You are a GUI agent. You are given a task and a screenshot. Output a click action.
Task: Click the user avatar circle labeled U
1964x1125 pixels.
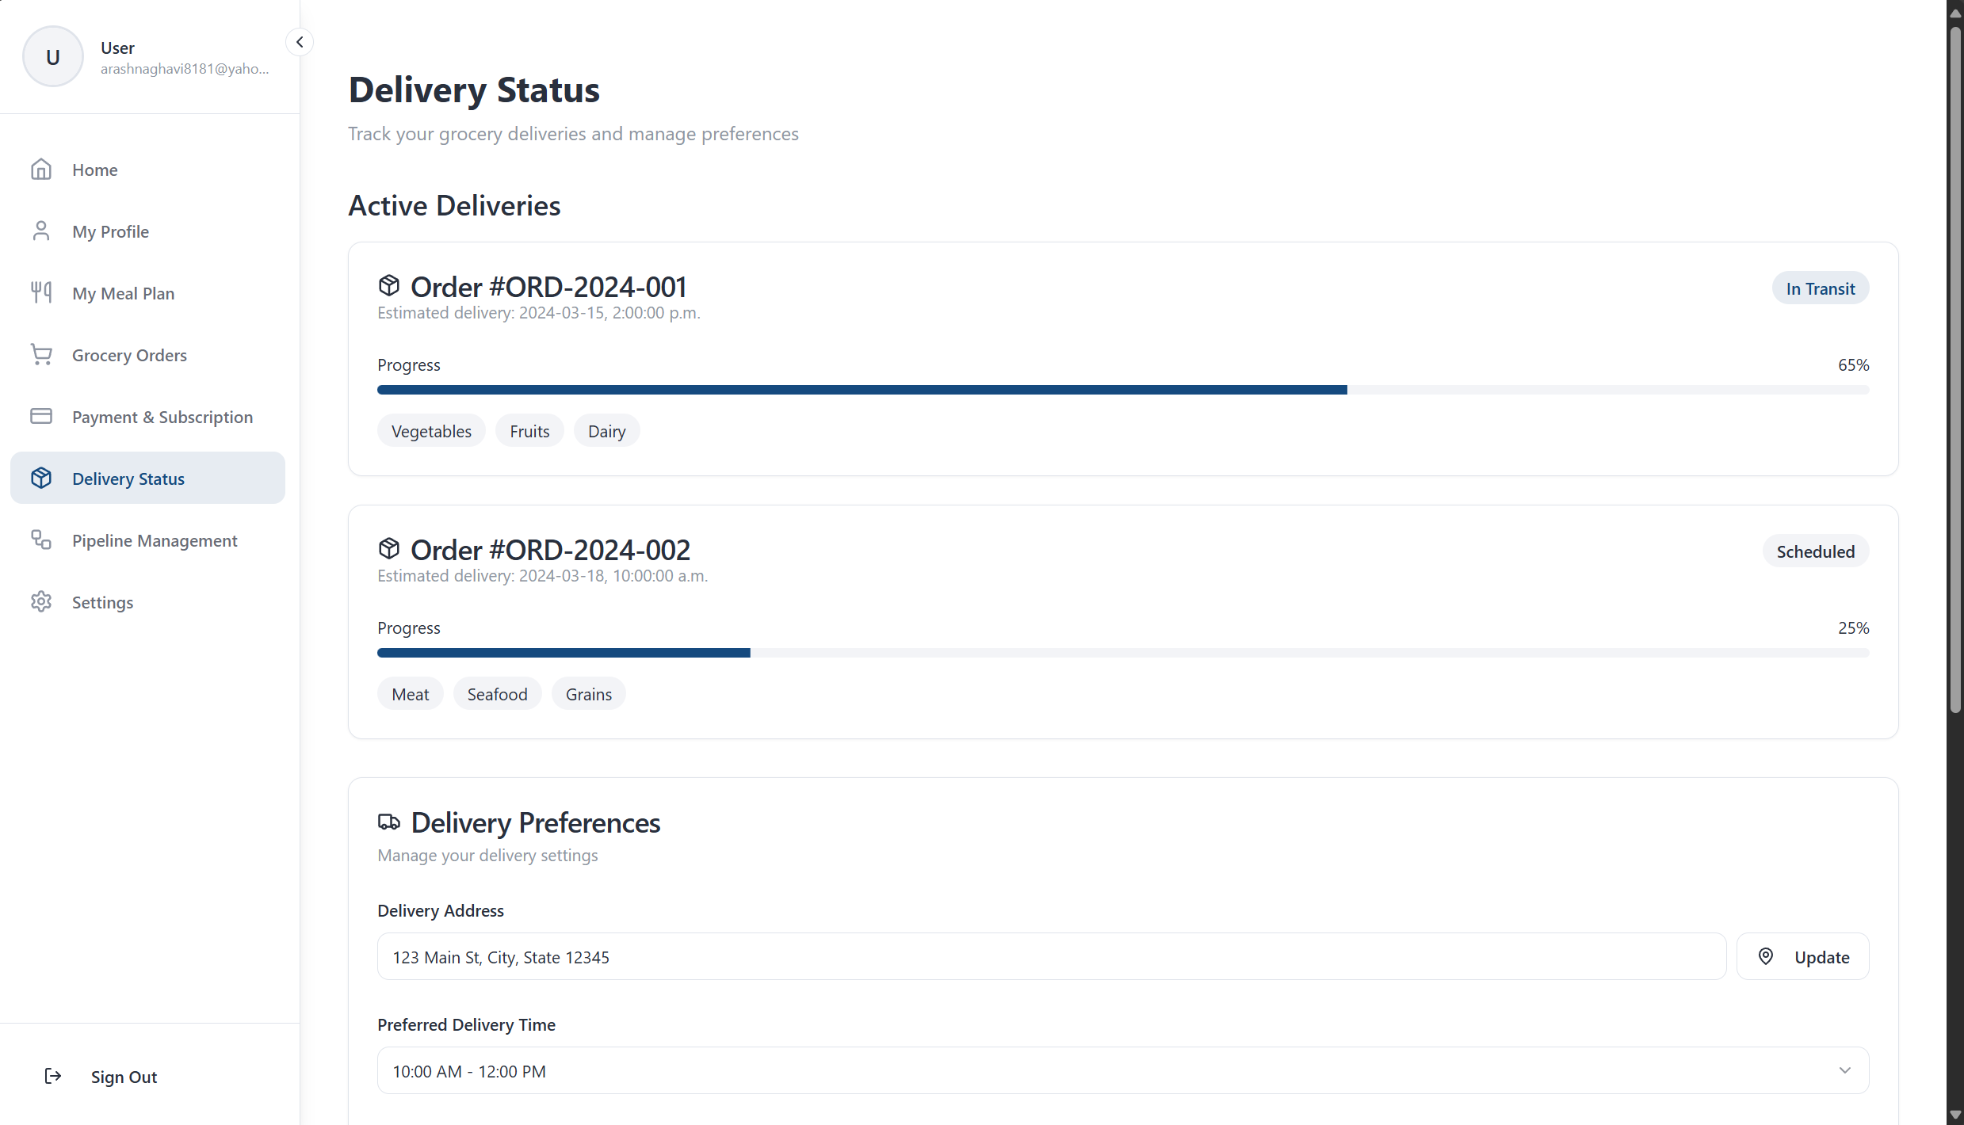[x=53, y=57]
